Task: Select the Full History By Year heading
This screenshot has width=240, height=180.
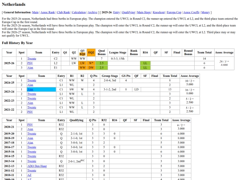Action: pos(17,43)
